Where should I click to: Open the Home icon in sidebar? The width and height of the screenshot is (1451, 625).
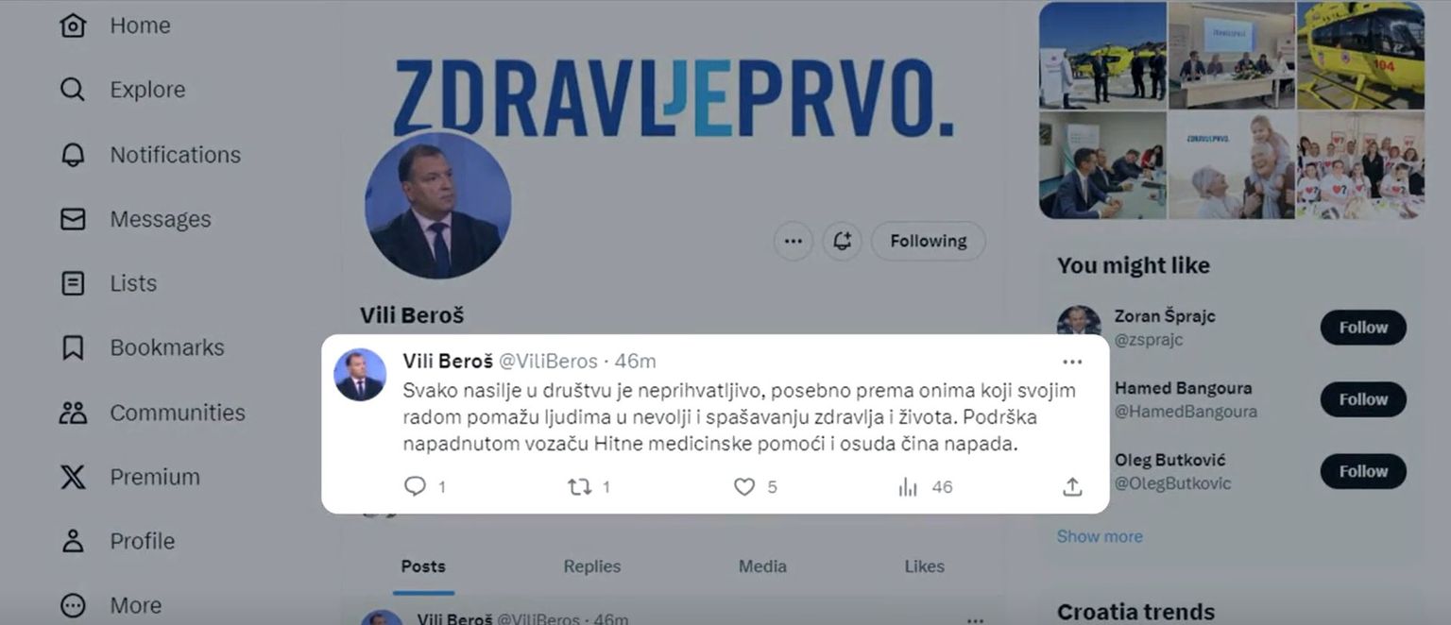click(73, 25)
